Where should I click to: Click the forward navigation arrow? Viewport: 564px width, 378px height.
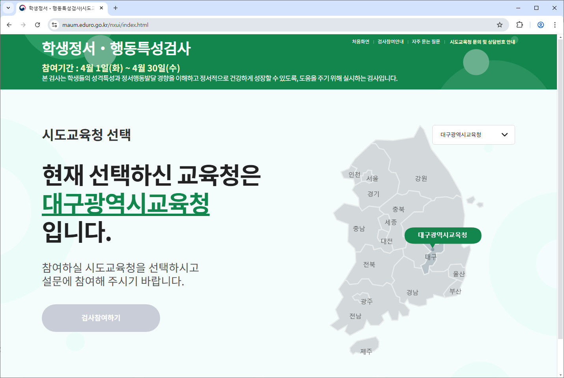click(23, 24)
